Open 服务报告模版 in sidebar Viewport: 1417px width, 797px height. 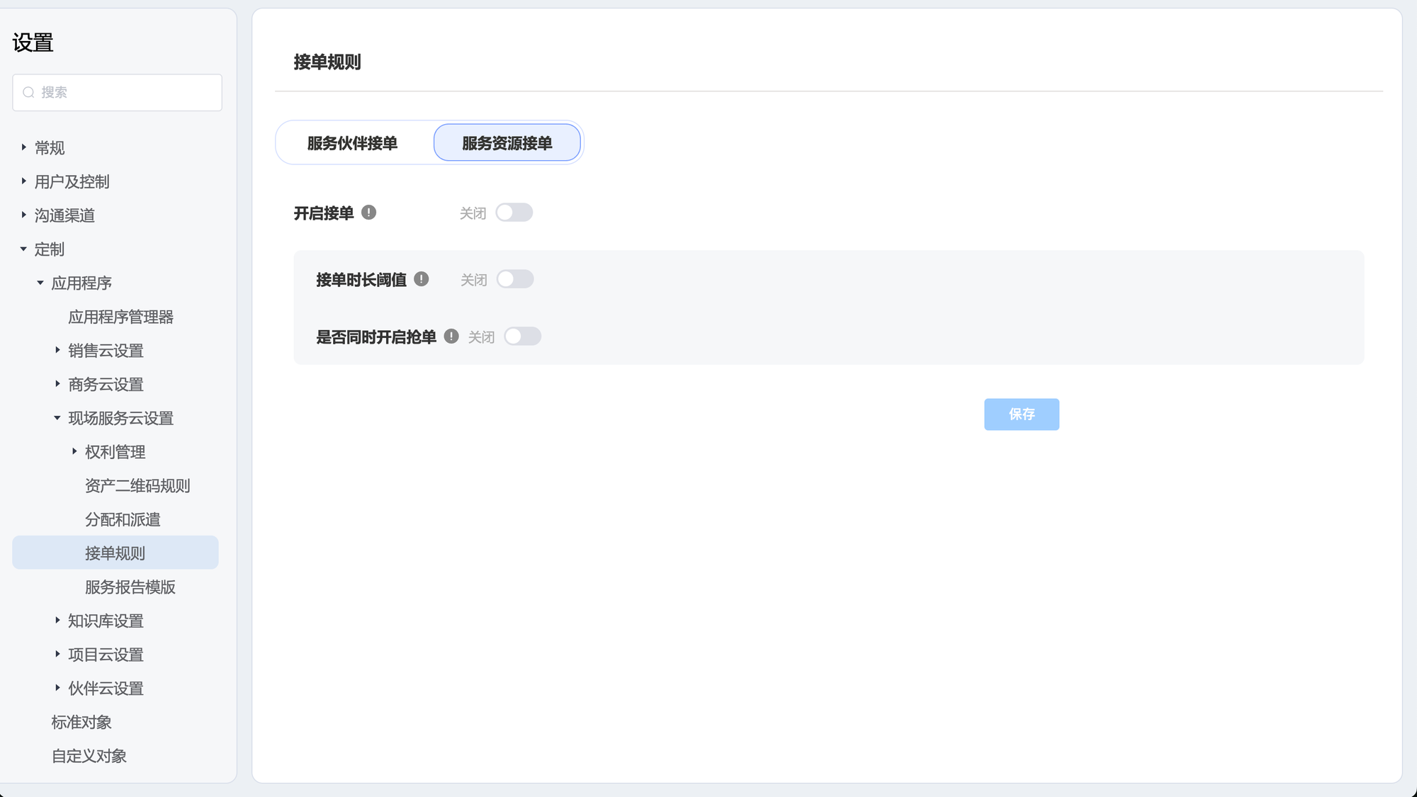click(130, 587)
